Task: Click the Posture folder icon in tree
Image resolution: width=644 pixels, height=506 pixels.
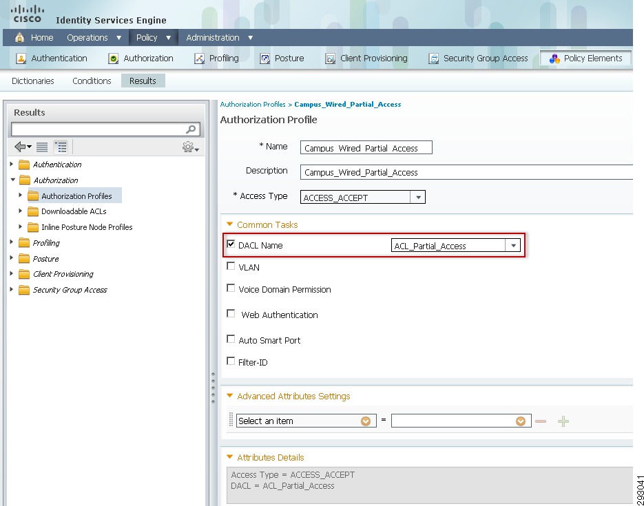Action: 24,259
